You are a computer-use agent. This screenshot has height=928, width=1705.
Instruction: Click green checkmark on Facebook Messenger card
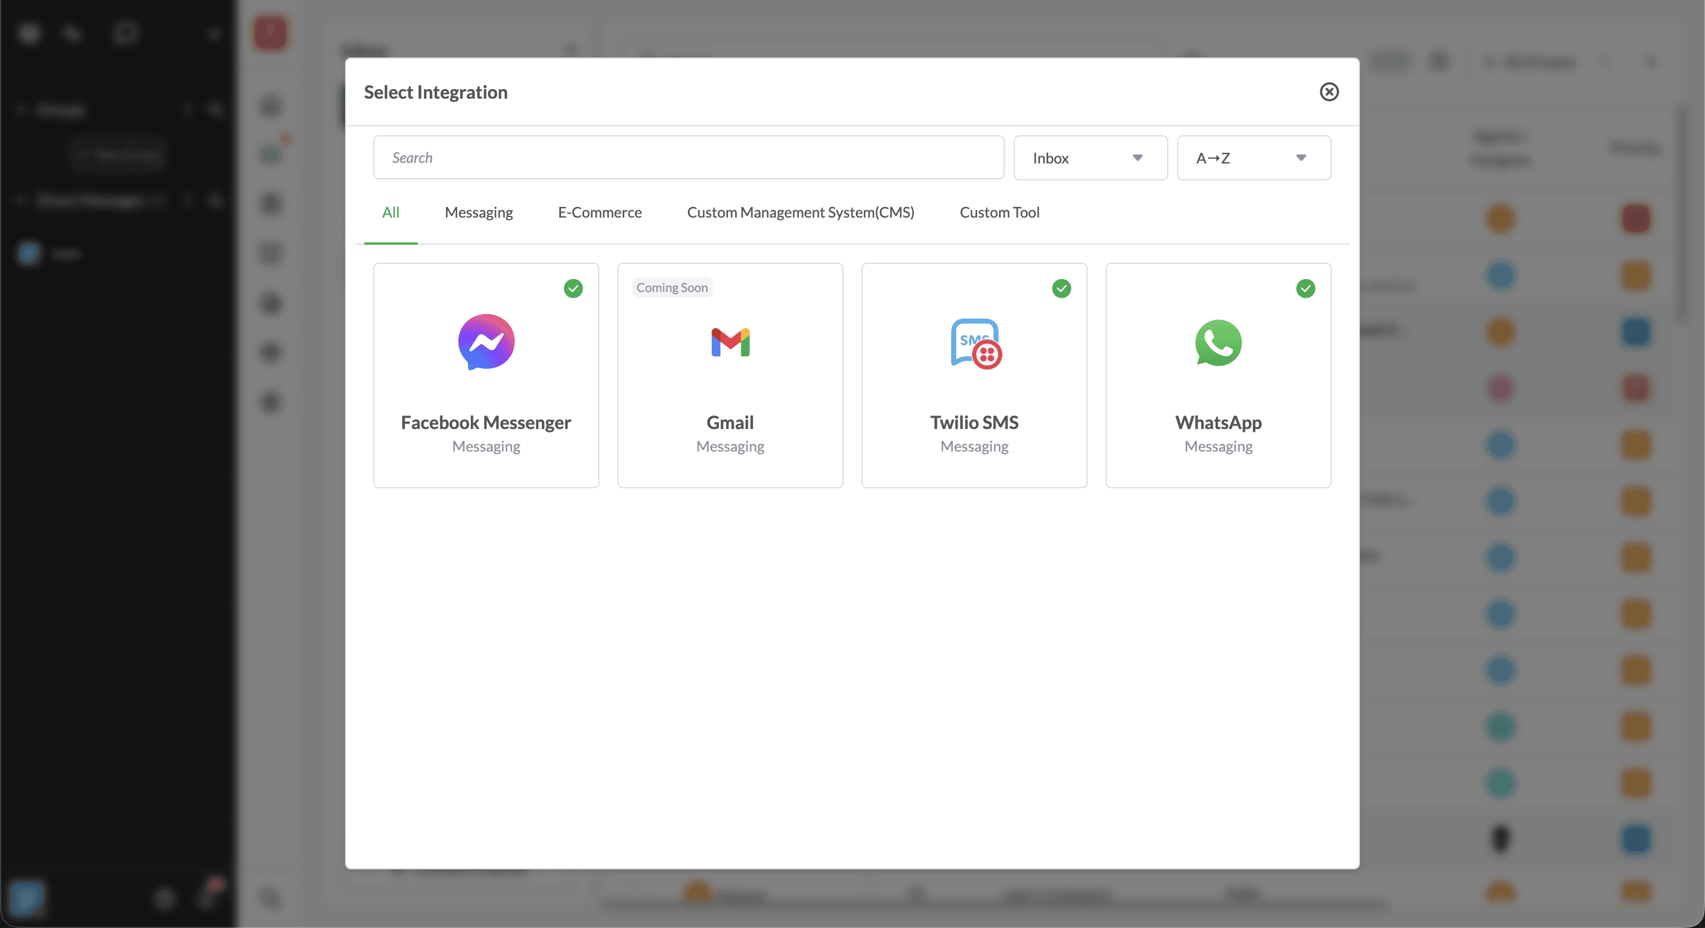coord(573,289)
